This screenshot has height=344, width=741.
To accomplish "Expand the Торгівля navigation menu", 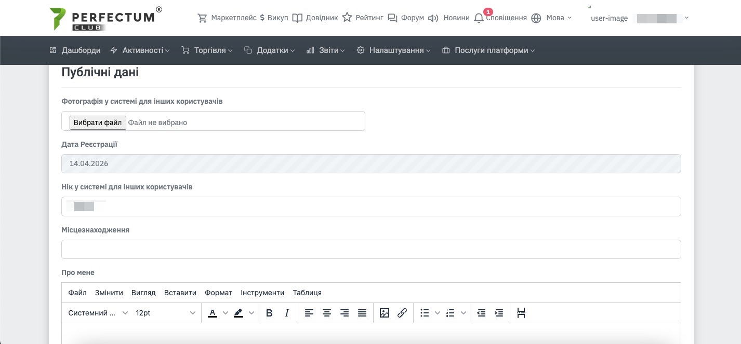I will tap(207, 50).
